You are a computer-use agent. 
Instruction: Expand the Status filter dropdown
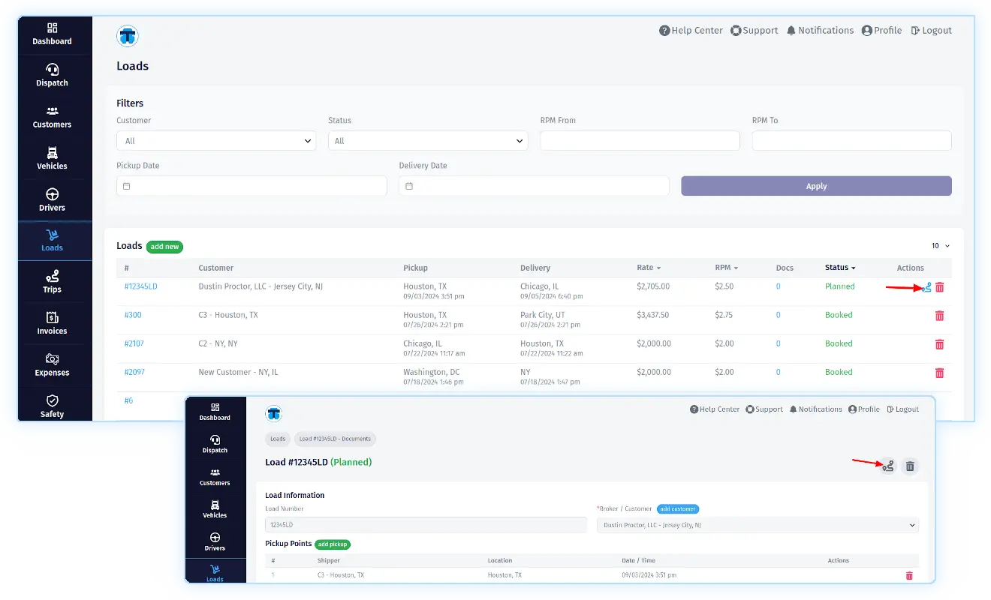click(427, 141)
